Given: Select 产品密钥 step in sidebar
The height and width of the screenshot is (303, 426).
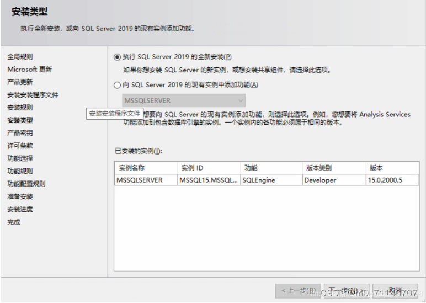Looking at the screenshot, I should [x=20, y=133].
